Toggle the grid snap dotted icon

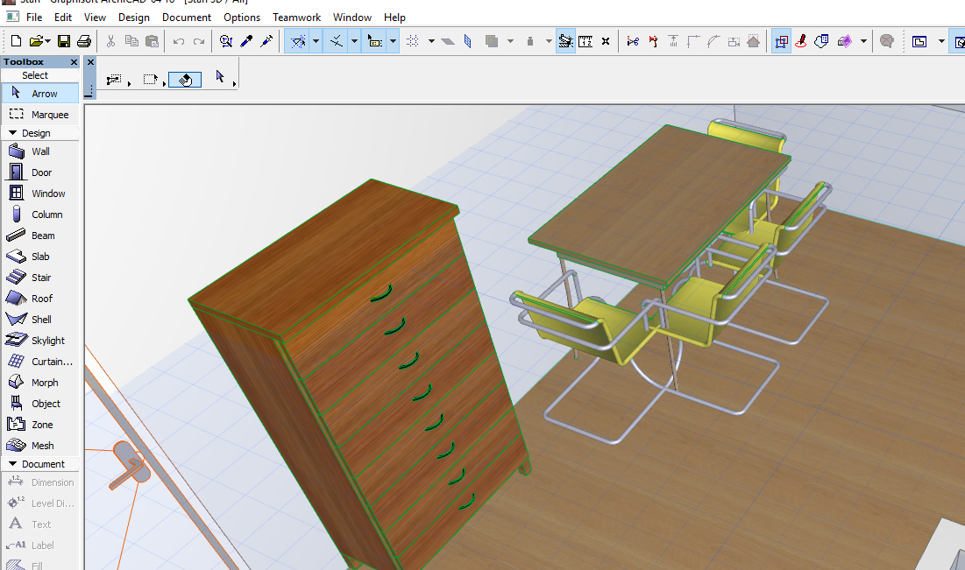tap(412, 41)
